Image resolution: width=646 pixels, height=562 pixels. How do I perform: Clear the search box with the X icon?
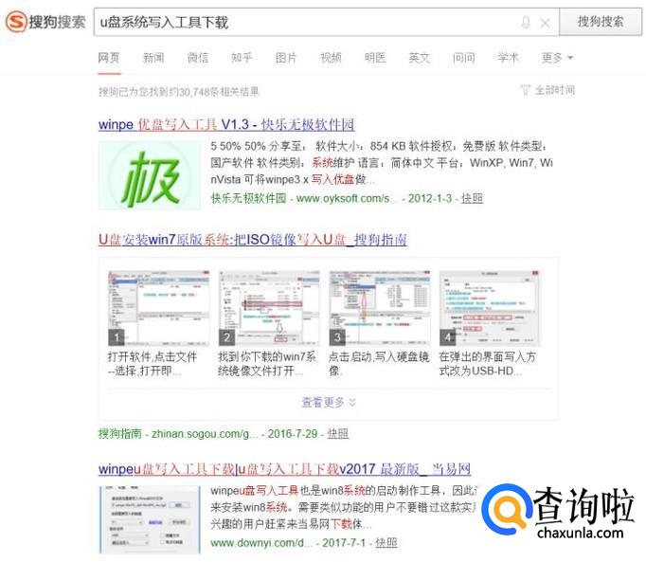[x=545, y=23]
